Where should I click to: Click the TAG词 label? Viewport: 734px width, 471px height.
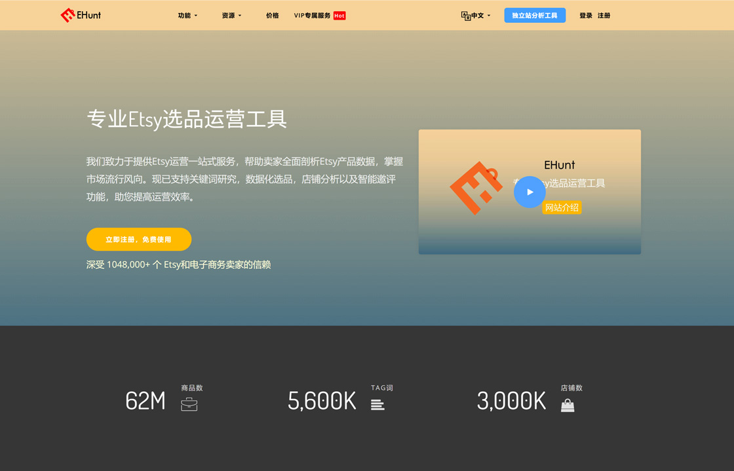click(x=382, y=388)
